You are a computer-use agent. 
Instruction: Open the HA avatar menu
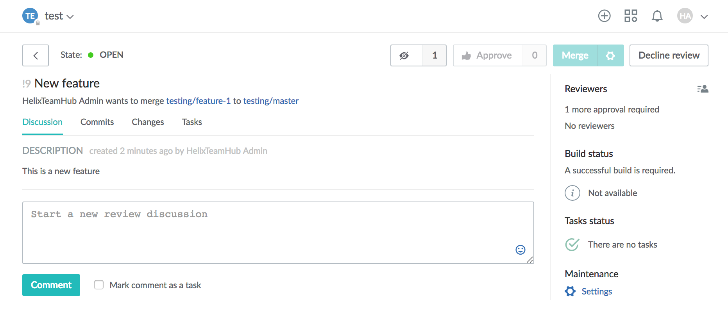pyautogui.click(x=685, y=16)
